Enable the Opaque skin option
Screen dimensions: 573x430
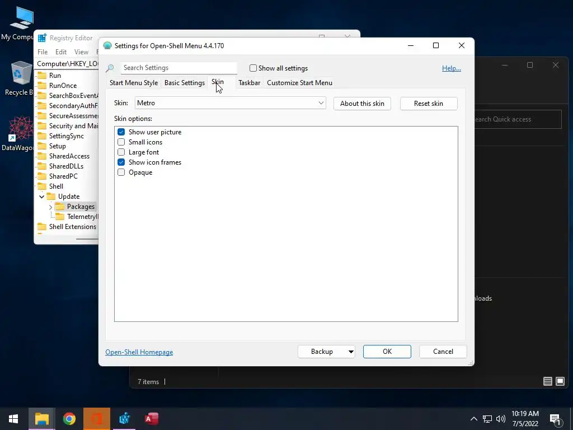[x=121, y=172]
